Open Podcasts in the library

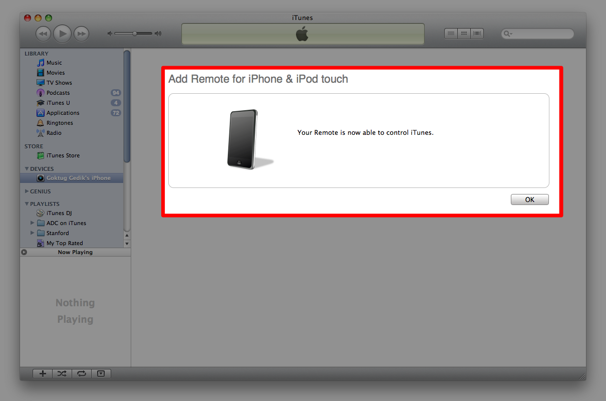point(58,93)
